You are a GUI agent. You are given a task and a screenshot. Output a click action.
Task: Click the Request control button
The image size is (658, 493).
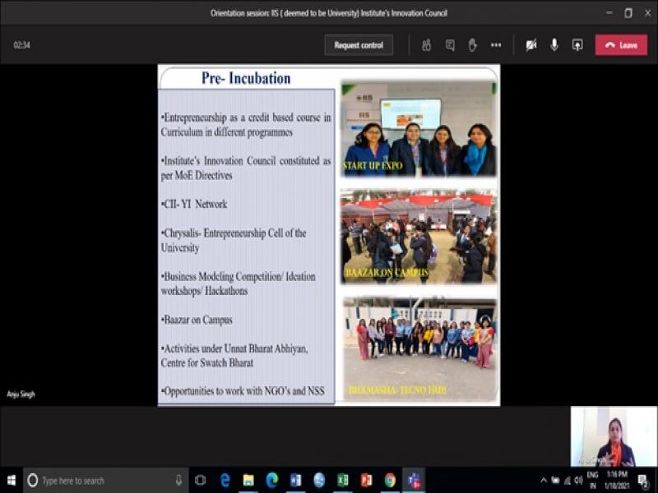point(359,45)
